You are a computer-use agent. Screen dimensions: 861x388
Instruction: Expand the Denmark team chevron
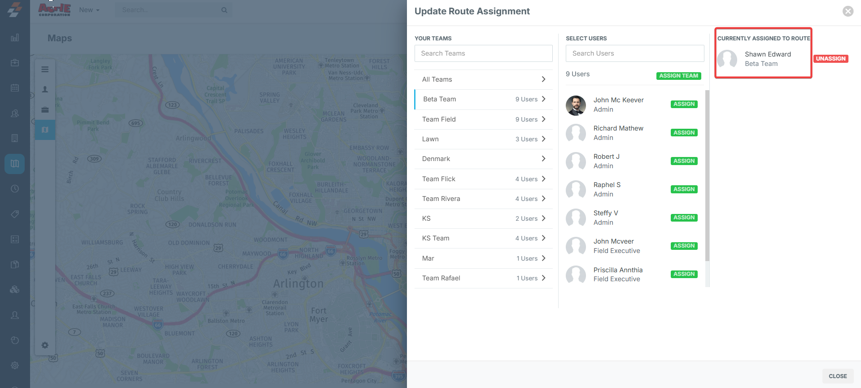pyautogui.click(x=544, y=159)
